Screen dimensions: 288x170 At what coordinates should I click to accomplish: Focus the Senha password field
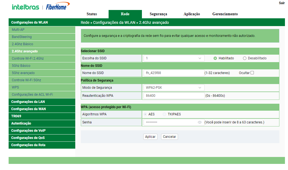click(x=174, y=122)
